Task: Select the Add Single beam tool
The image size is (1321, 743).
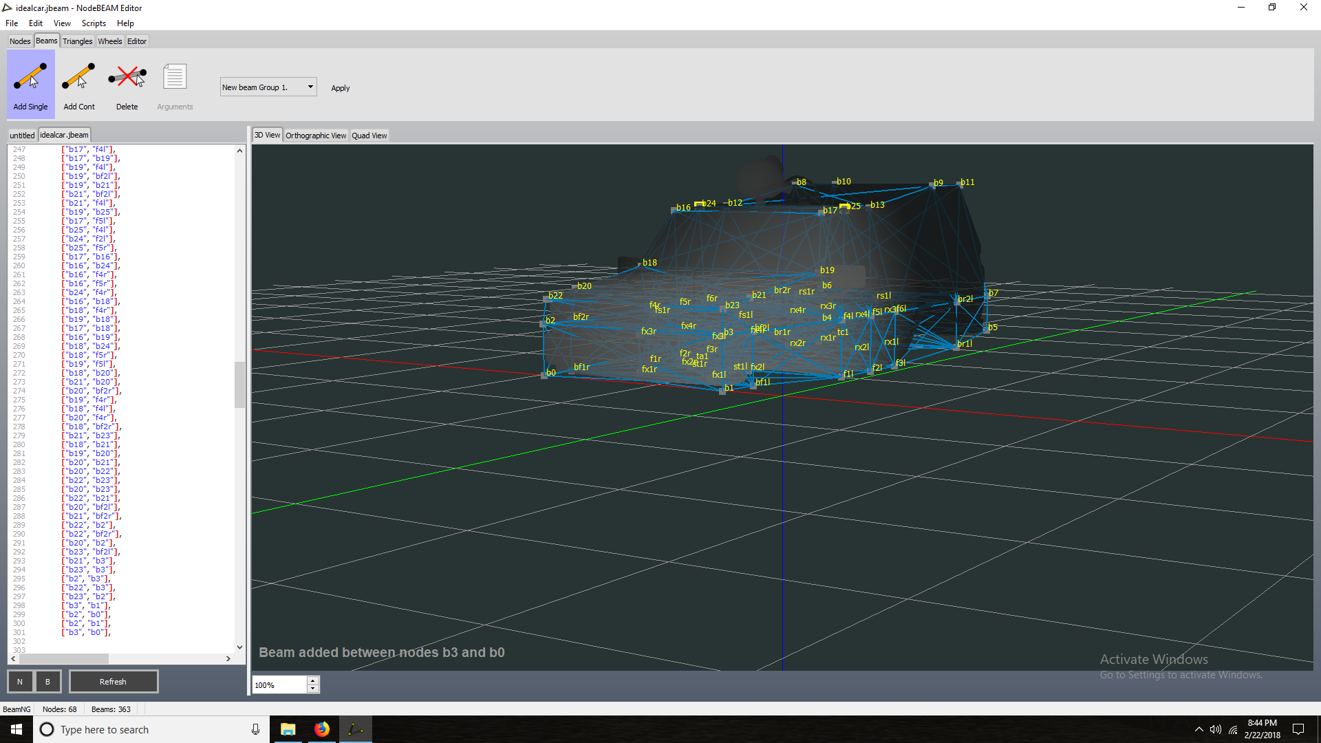Action: [x=30, y=85]
